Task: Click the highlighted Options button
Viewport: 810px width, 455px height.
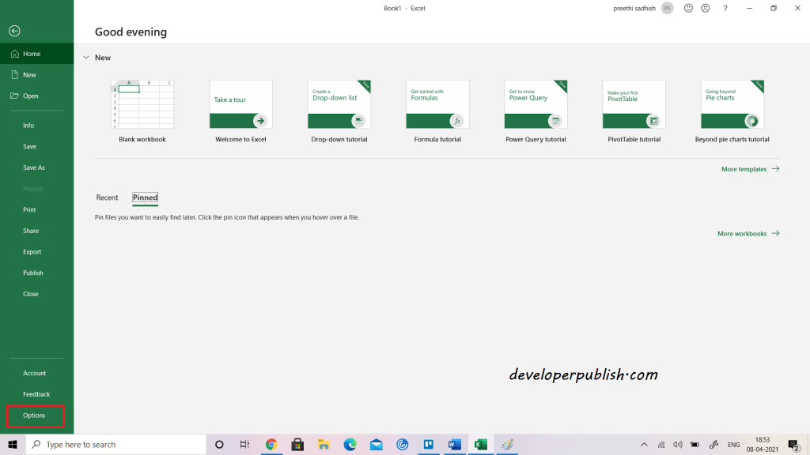Action: (x=35, y=415)
